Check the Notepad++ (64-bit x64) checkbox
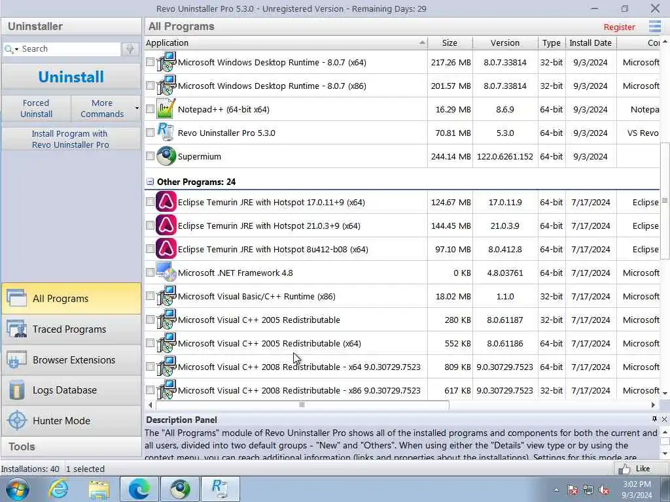The height and width of the screenshot is (502, 670). pyautogui.click(x=150, y=109)
